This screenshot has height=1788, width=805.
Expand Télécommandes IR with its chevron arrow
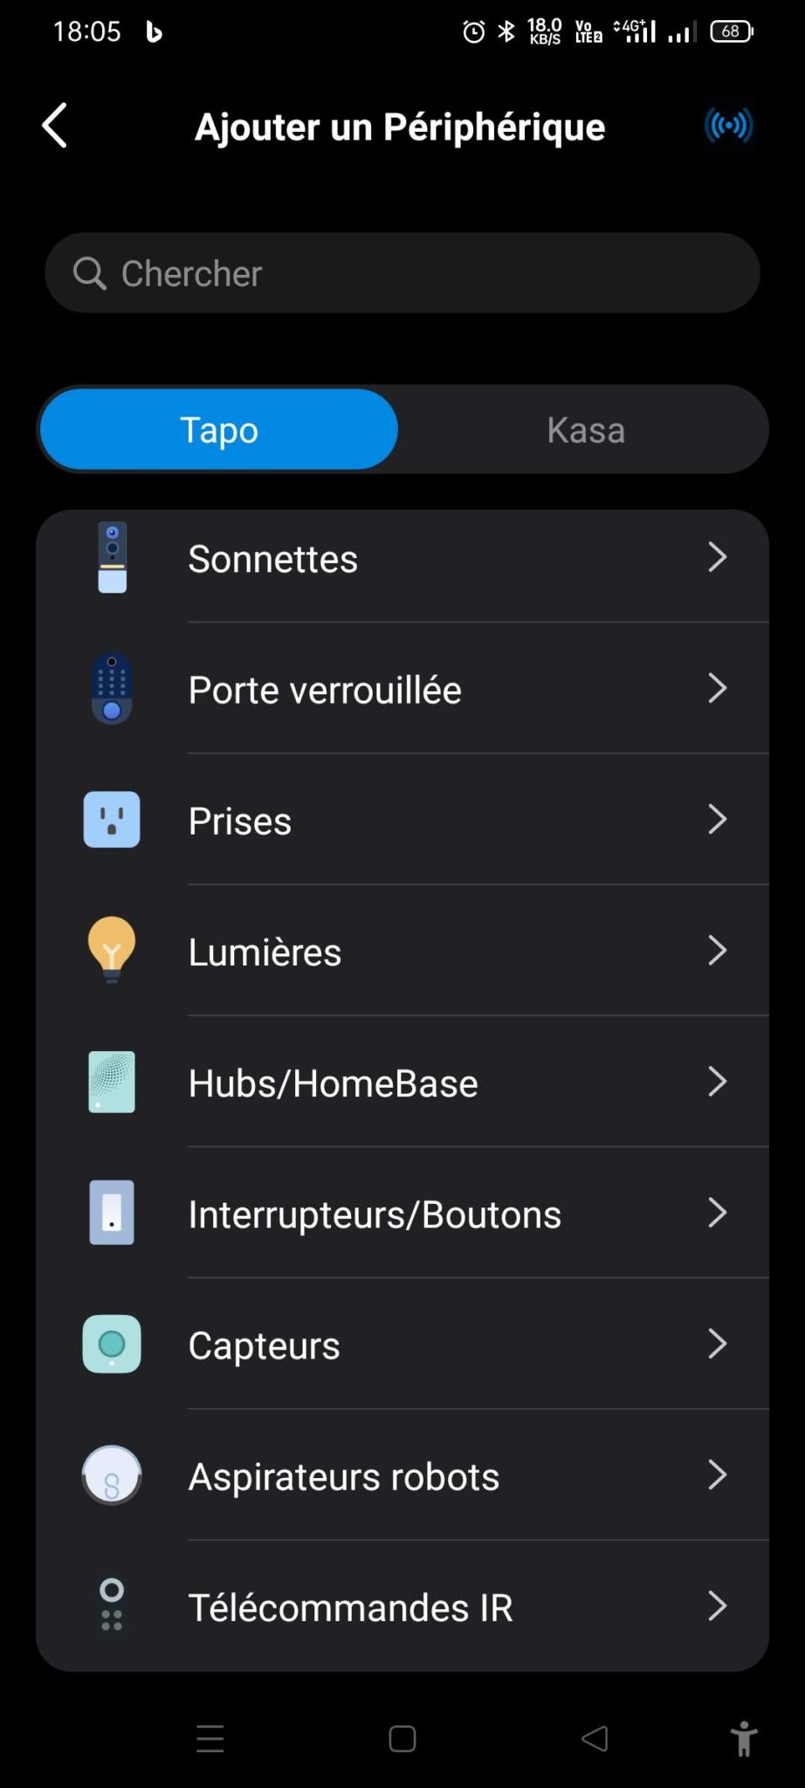pyautogui.click(x=717, y=1606)
